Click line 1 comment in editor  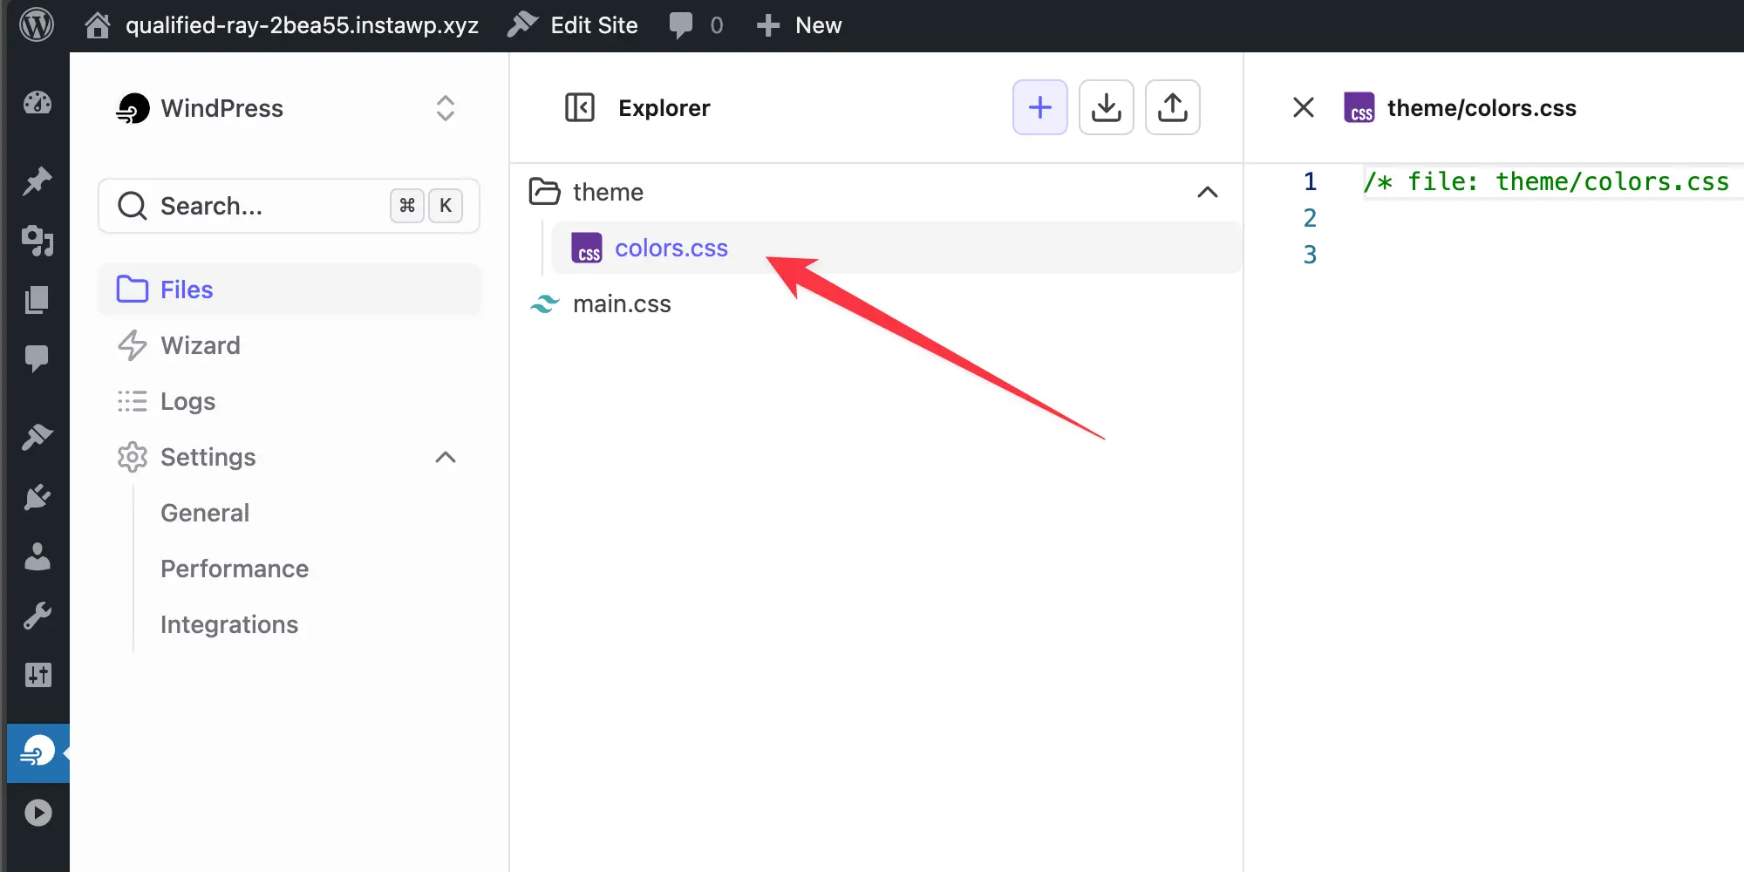coord(1546,181)
